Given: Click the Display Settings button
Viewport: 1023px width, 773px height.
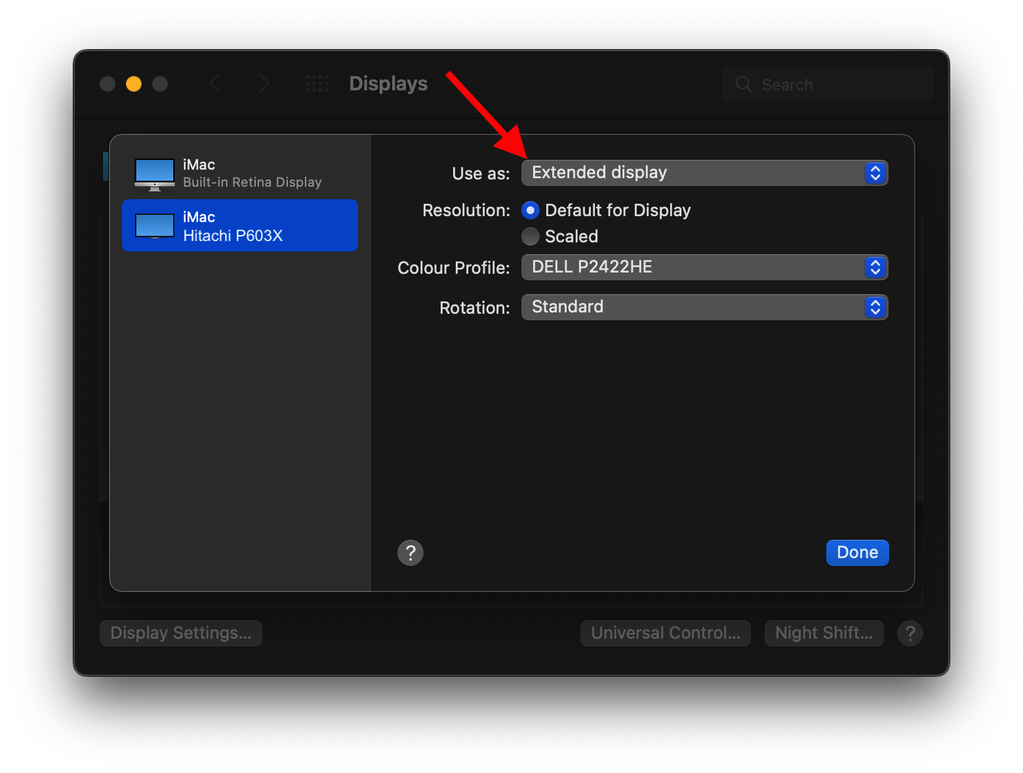Looking at the screenshot, I should coord(181,633).
